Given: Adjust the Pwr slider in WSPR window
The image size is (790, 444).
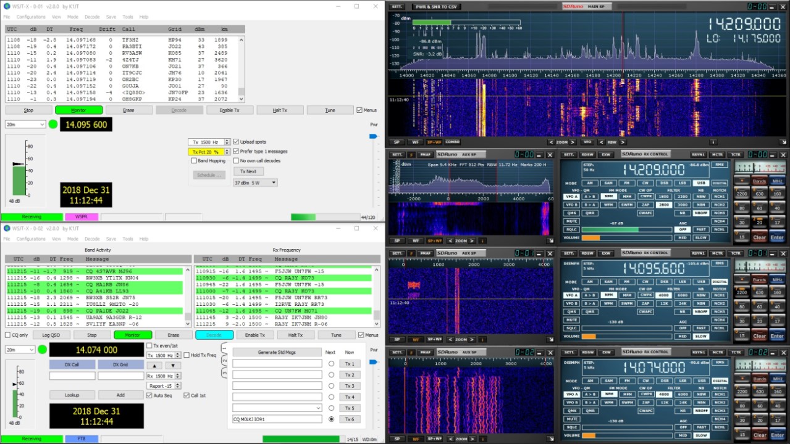Looking at the screenshot, I should point(372,137).
